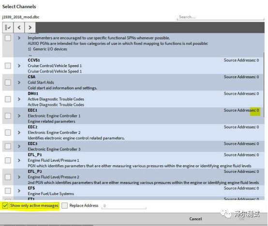Check the EEC2 message checkbox
The width and height of the screenshot is (268, 226).
(x=8, y=132)
